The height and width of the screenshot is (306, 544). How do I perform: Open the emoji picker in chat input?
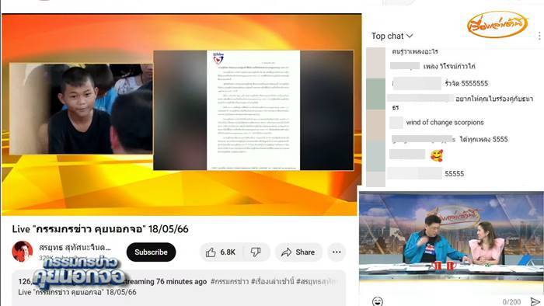378,301
